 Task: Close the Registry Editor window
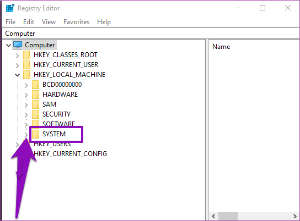(x=288, y=8)
